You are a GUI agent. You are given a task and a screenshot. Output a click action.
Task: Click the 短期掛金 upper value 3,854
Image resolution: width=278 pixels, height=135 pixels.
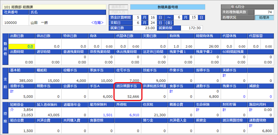pyautogui.click(x=28, y=110)
